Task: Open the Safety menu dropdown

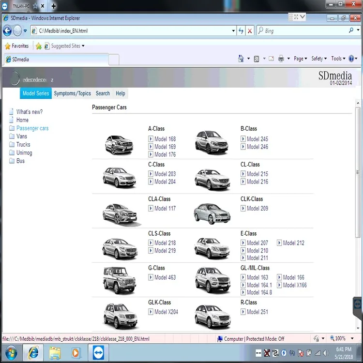Action: click(x=319, y=59)
